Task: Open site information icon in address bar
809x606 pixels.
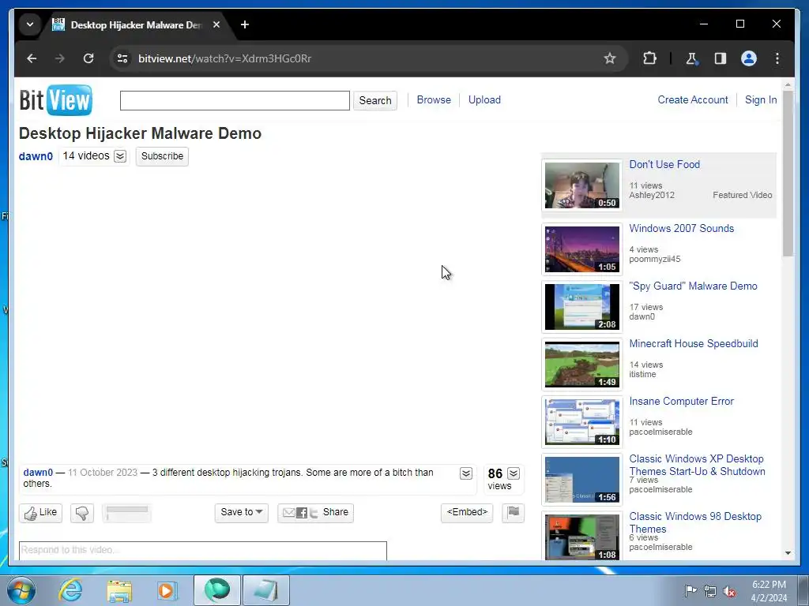Action: [x=122, y=58]
